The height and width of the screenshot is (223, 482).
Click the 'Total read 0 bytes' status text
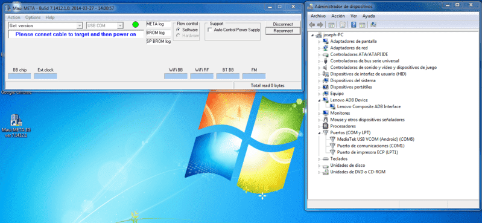pos(267,85)
